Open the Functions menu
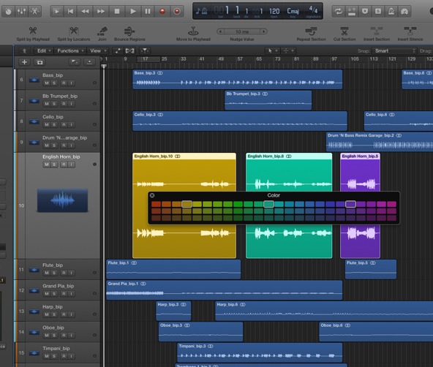This screenshot has width=433, height=367. [70, 50]
